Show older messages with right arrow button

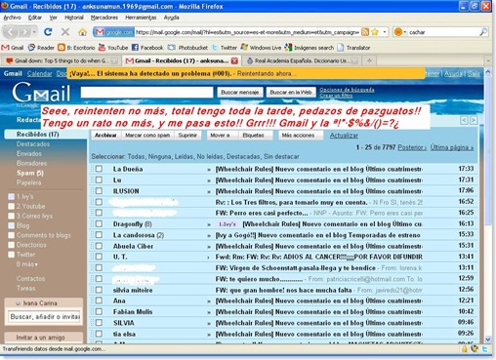tap(474, 120)
